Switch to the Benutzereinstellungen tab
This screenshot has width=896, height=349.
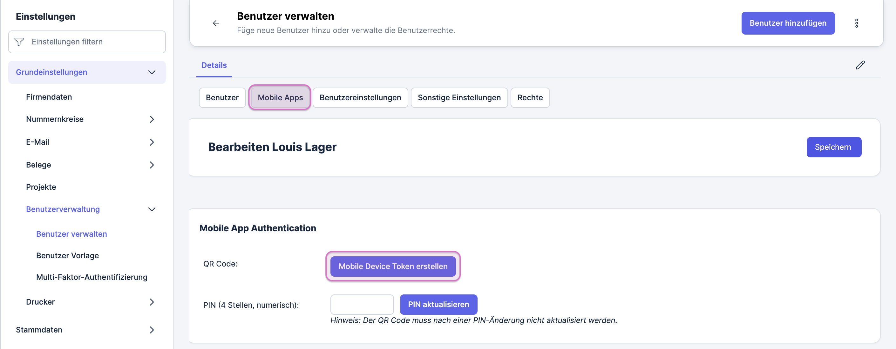360,98
